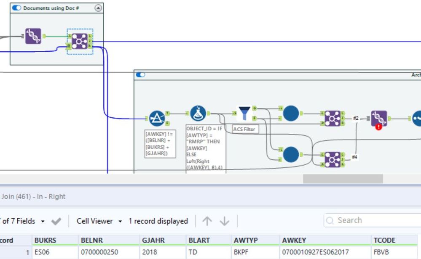The image size is (421, 259).
Task: Select cell 2018 in GJAHR column
Action: point(163,252)
